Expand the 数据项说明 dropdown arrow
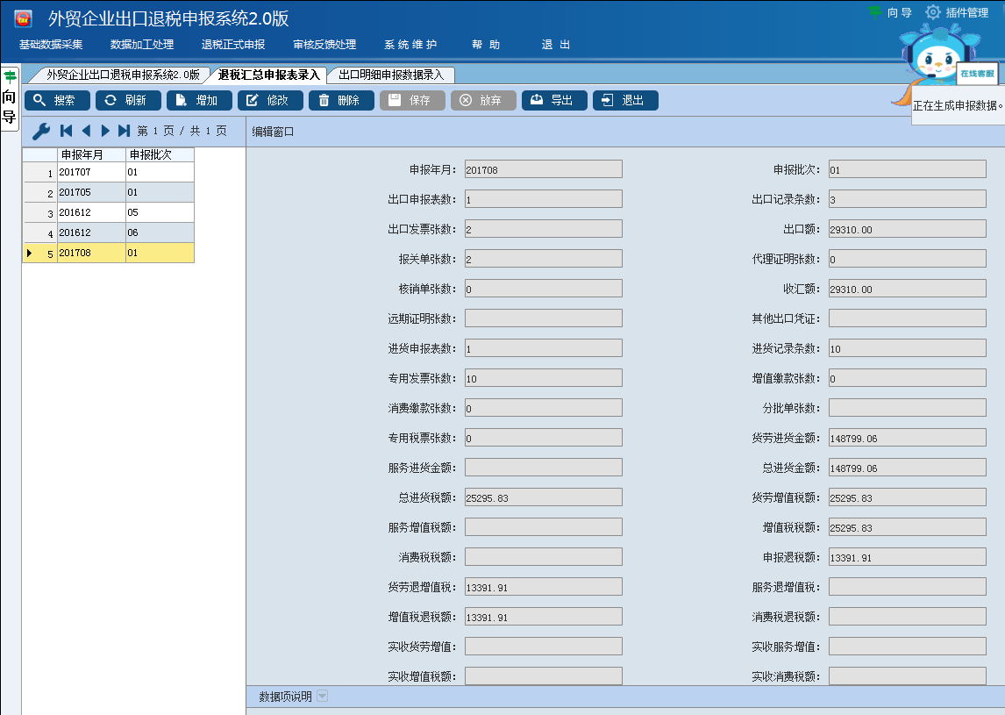The width and height of the screenshot is (1005, 715). [322, 697]
